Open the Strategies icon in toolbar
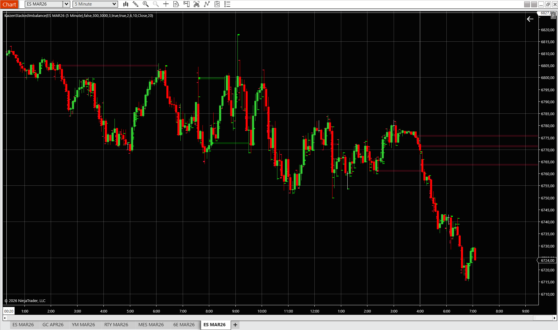 point(207,4)
